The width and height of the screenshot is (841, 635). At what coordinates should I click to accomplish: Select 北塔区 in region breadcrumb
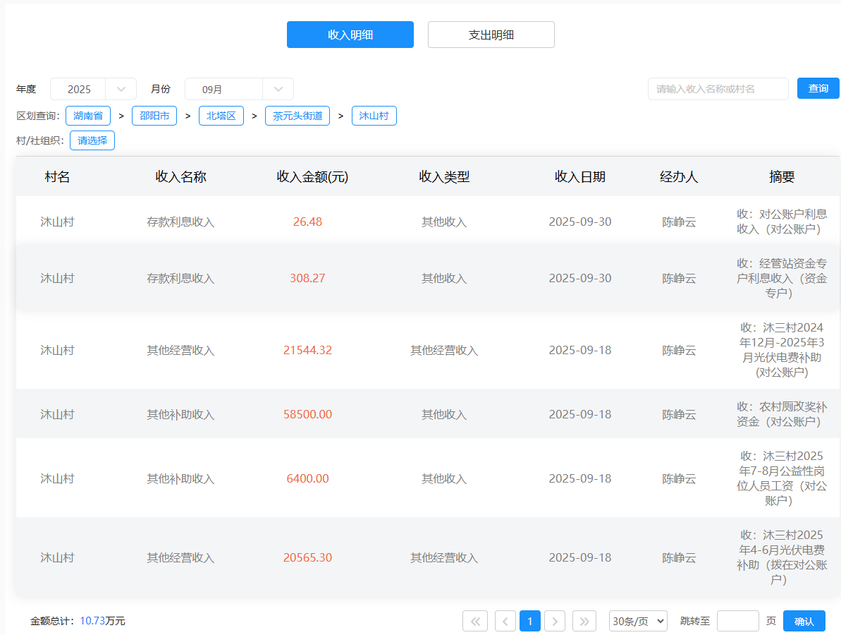coord(221,116)
